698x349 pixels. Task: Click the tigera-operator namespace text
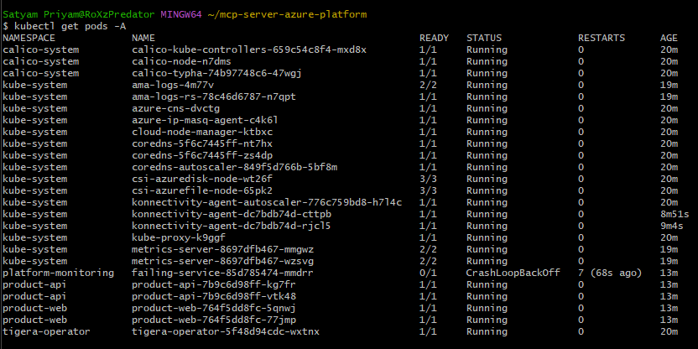click(x=47, y=331)
